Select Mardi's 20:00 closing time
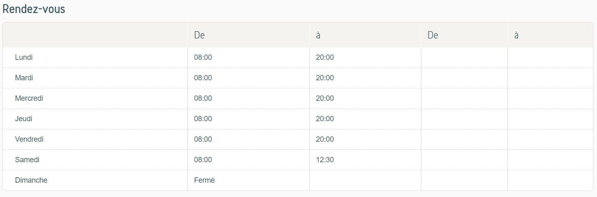This screenshot has height=197, width=597. [x=325, y=78]
